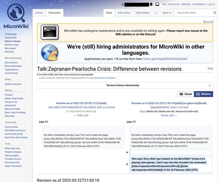Open SALANDA's talk link
The width and height of the screenshot is (218, 182).
coord(100,107)
